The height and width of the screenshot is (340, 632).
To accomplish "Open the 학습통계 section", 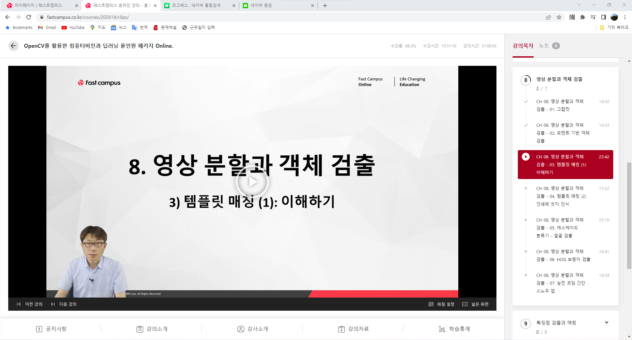I will [x=454, y=329].
